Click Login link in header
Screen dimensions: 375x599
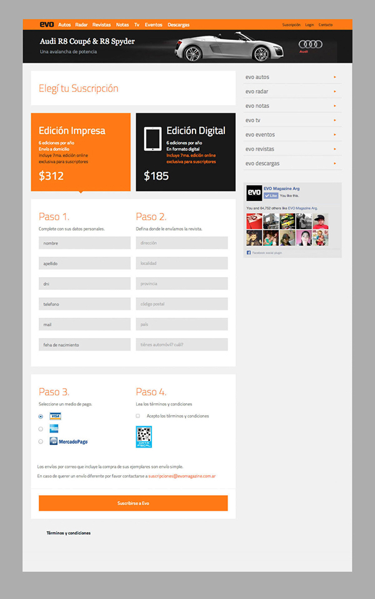click(x=309, y=25)
